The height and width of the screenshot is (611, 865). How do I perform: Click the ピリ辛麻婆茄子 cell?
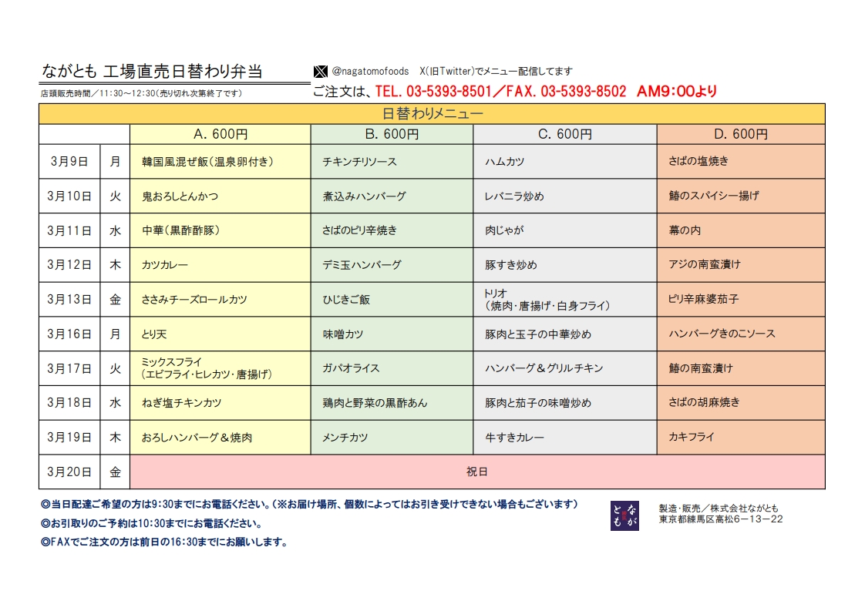[741, 300]
